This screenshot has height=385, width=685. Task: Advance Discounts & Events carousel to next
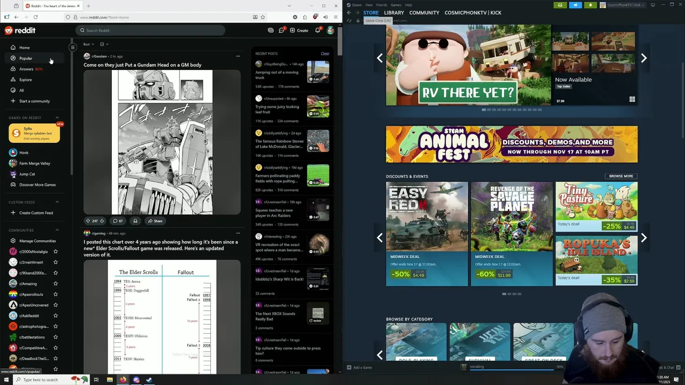(644, 237)
